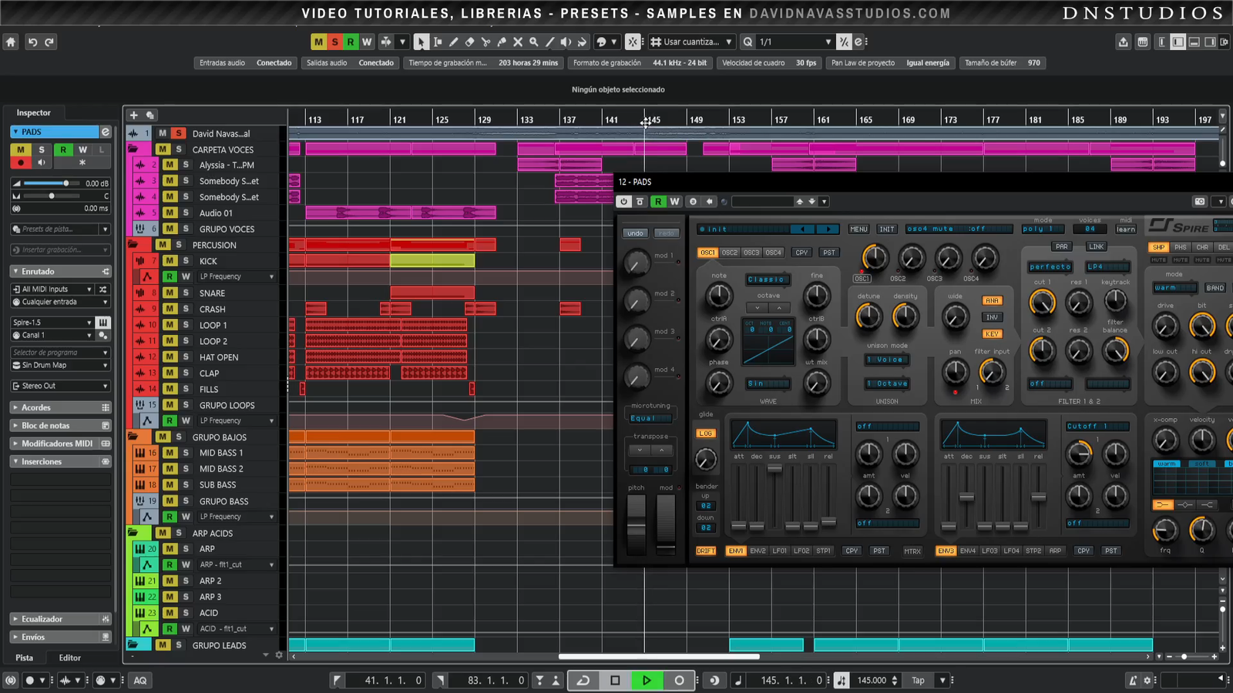
Task: Adjust the PADS track volume slider
Action: (66, 183)
